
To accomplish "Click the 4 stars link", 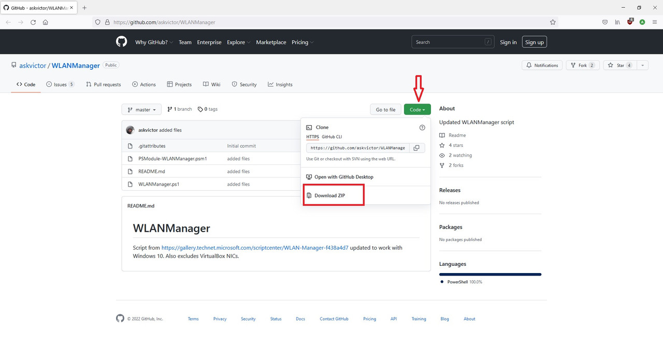I will (451, 145).
